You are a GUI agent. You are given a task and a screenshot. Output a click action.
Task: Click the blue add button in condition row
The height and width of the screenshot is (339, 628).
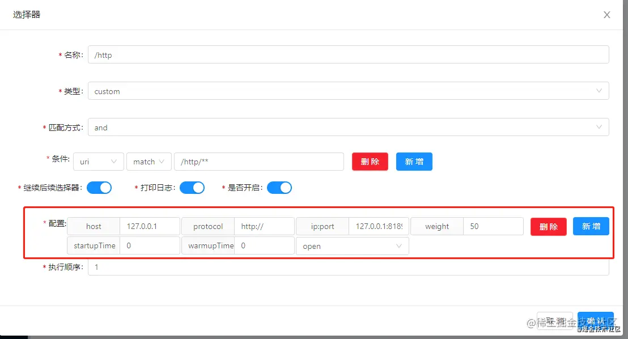(x=414, y=162)
